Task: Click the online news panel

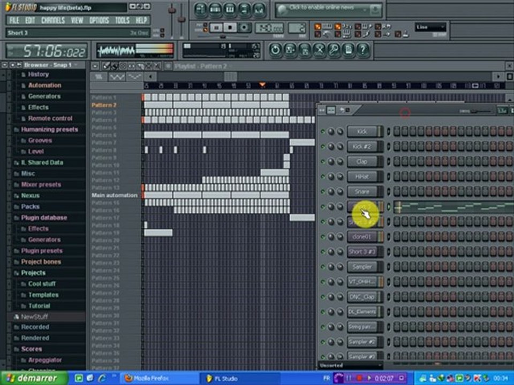Action: point(329,10)
